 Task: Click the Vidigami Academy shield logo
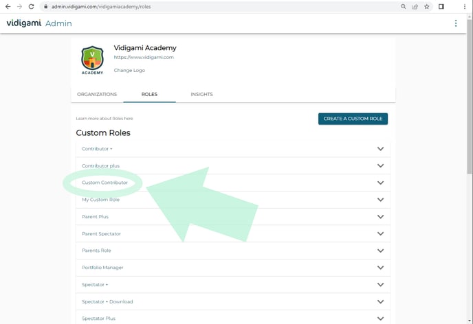coord(92,60)
